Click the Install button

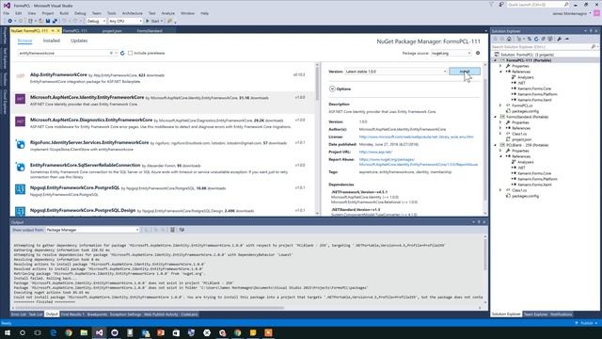465,72
